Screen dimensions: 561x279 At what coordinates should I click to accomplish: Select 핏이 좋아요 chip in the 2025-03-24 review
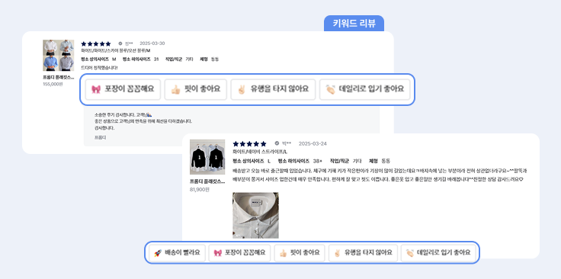pyautogui.click(x=300, y=253)
